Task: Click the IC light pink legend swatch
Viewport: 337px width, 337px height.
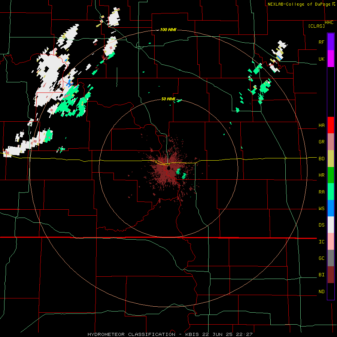Action: [331, 242]
